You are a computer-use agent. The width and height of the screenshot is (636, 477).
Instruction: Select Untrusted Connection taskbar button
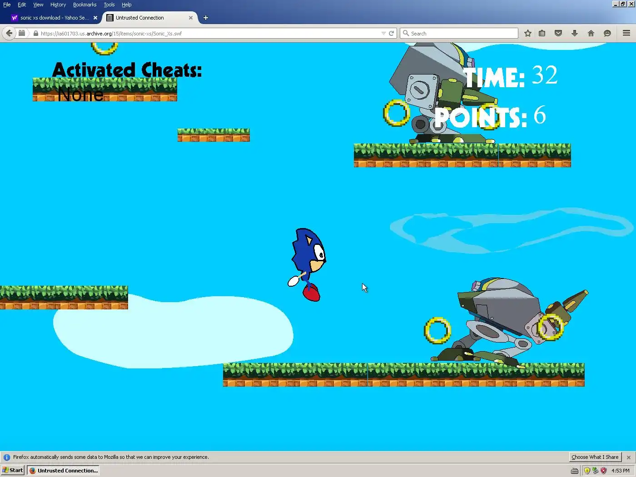[x=63, y=470]
